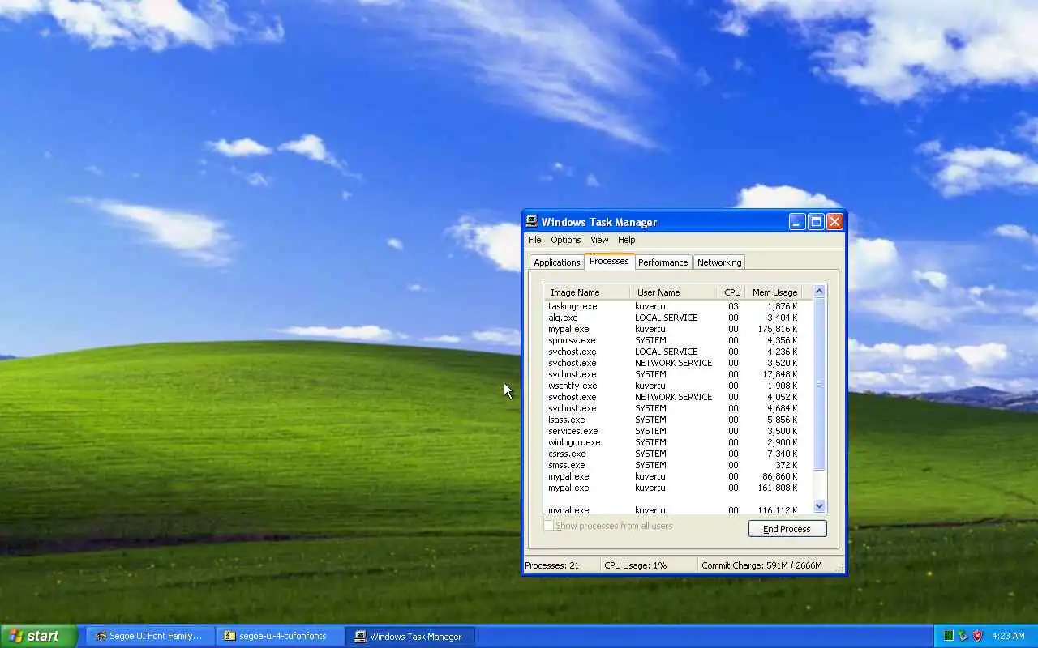The width and height of the screenshot is (1038, 648).
Task: Click NETWORK SERVICE in the 4,052 K row
Action: pyautogui.click(x=673, y=397)
